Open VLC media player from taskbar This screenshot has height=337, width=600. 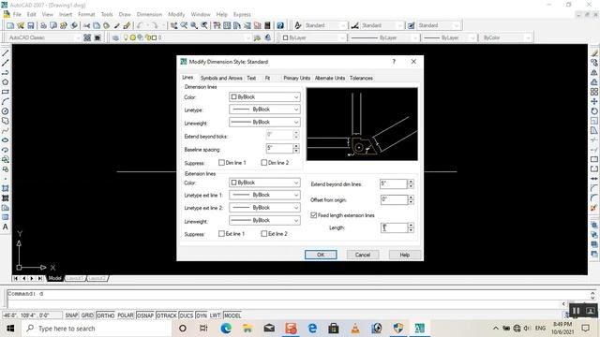coord(355,329)
